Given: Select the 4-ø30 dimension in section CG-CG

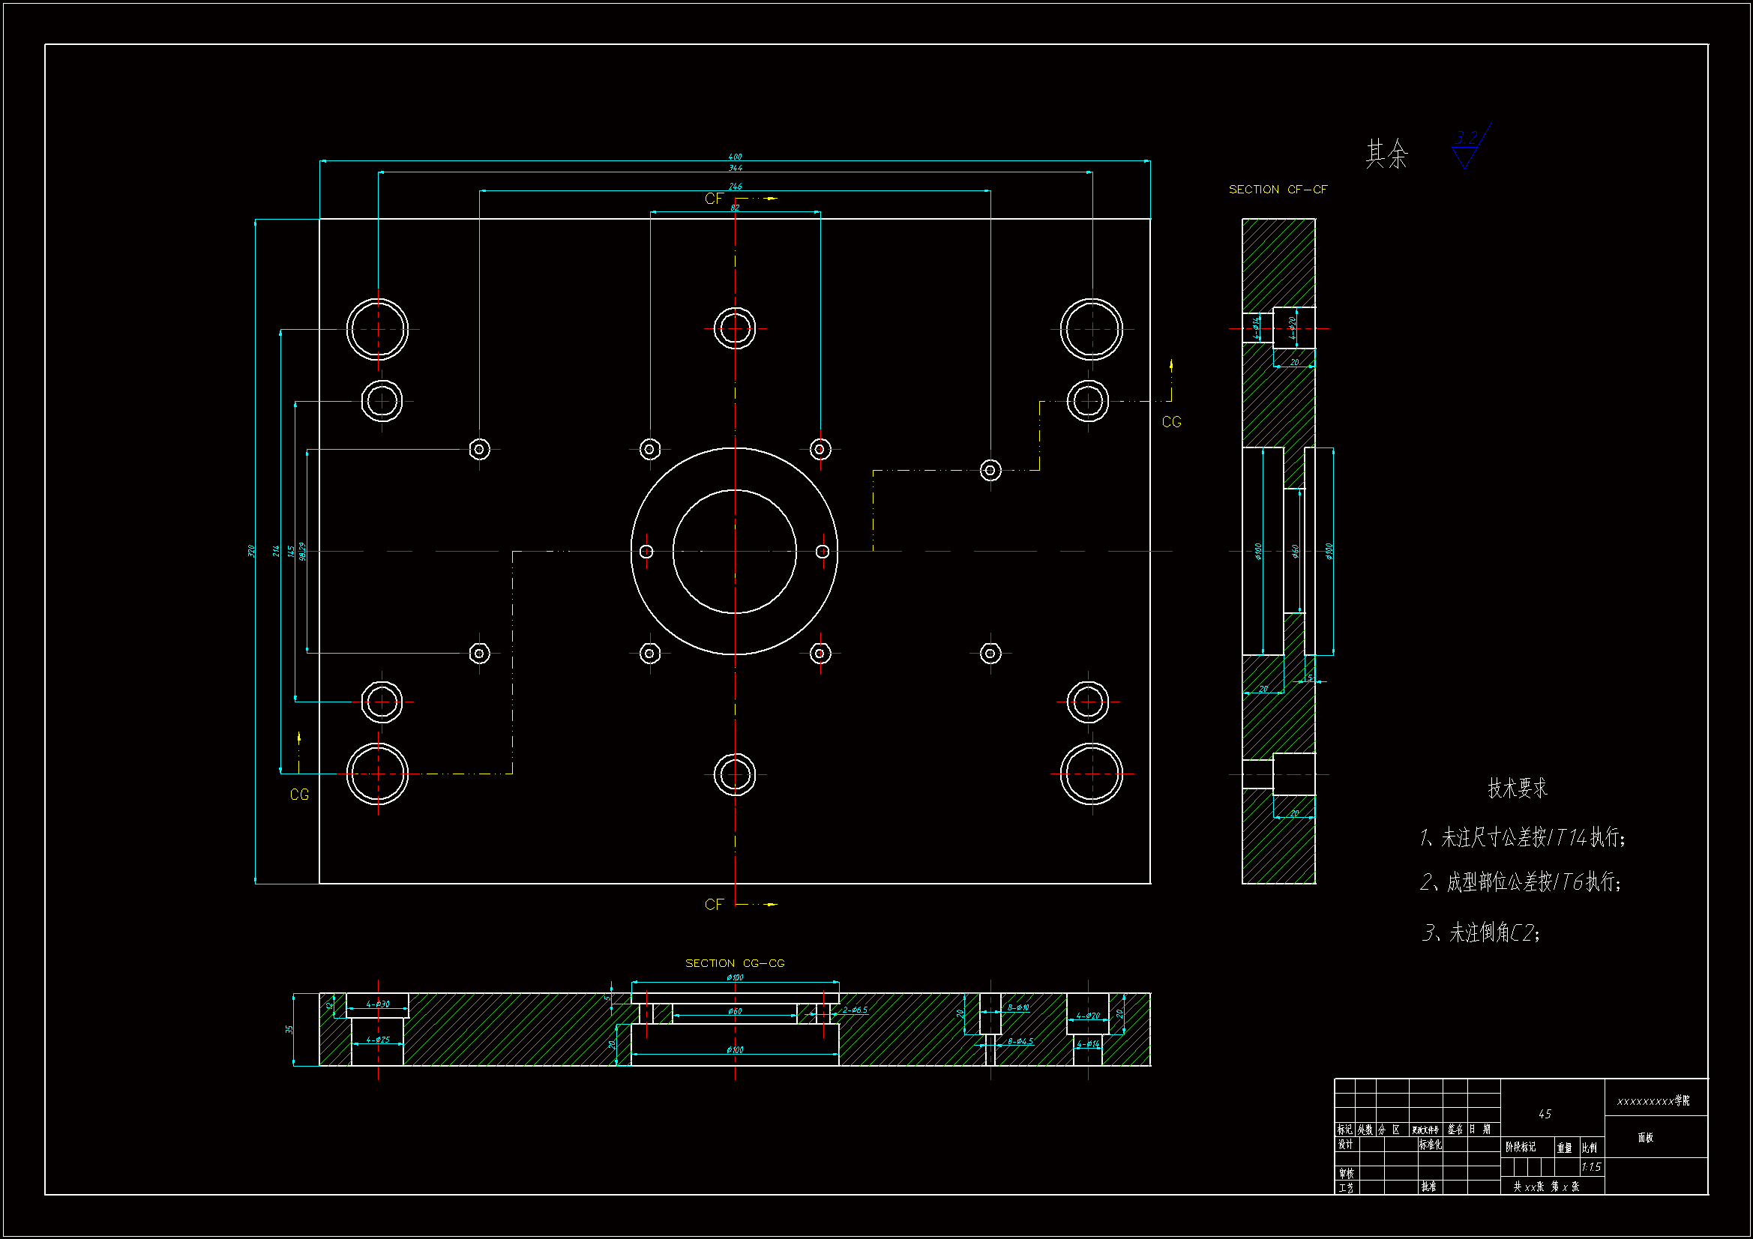Looking at the screenshot, I should pos(378,1004).
